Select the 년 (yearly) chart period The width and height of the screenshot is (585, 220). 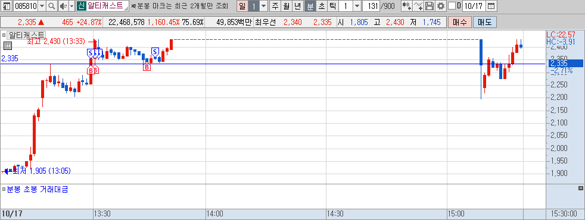click(298, 6)
